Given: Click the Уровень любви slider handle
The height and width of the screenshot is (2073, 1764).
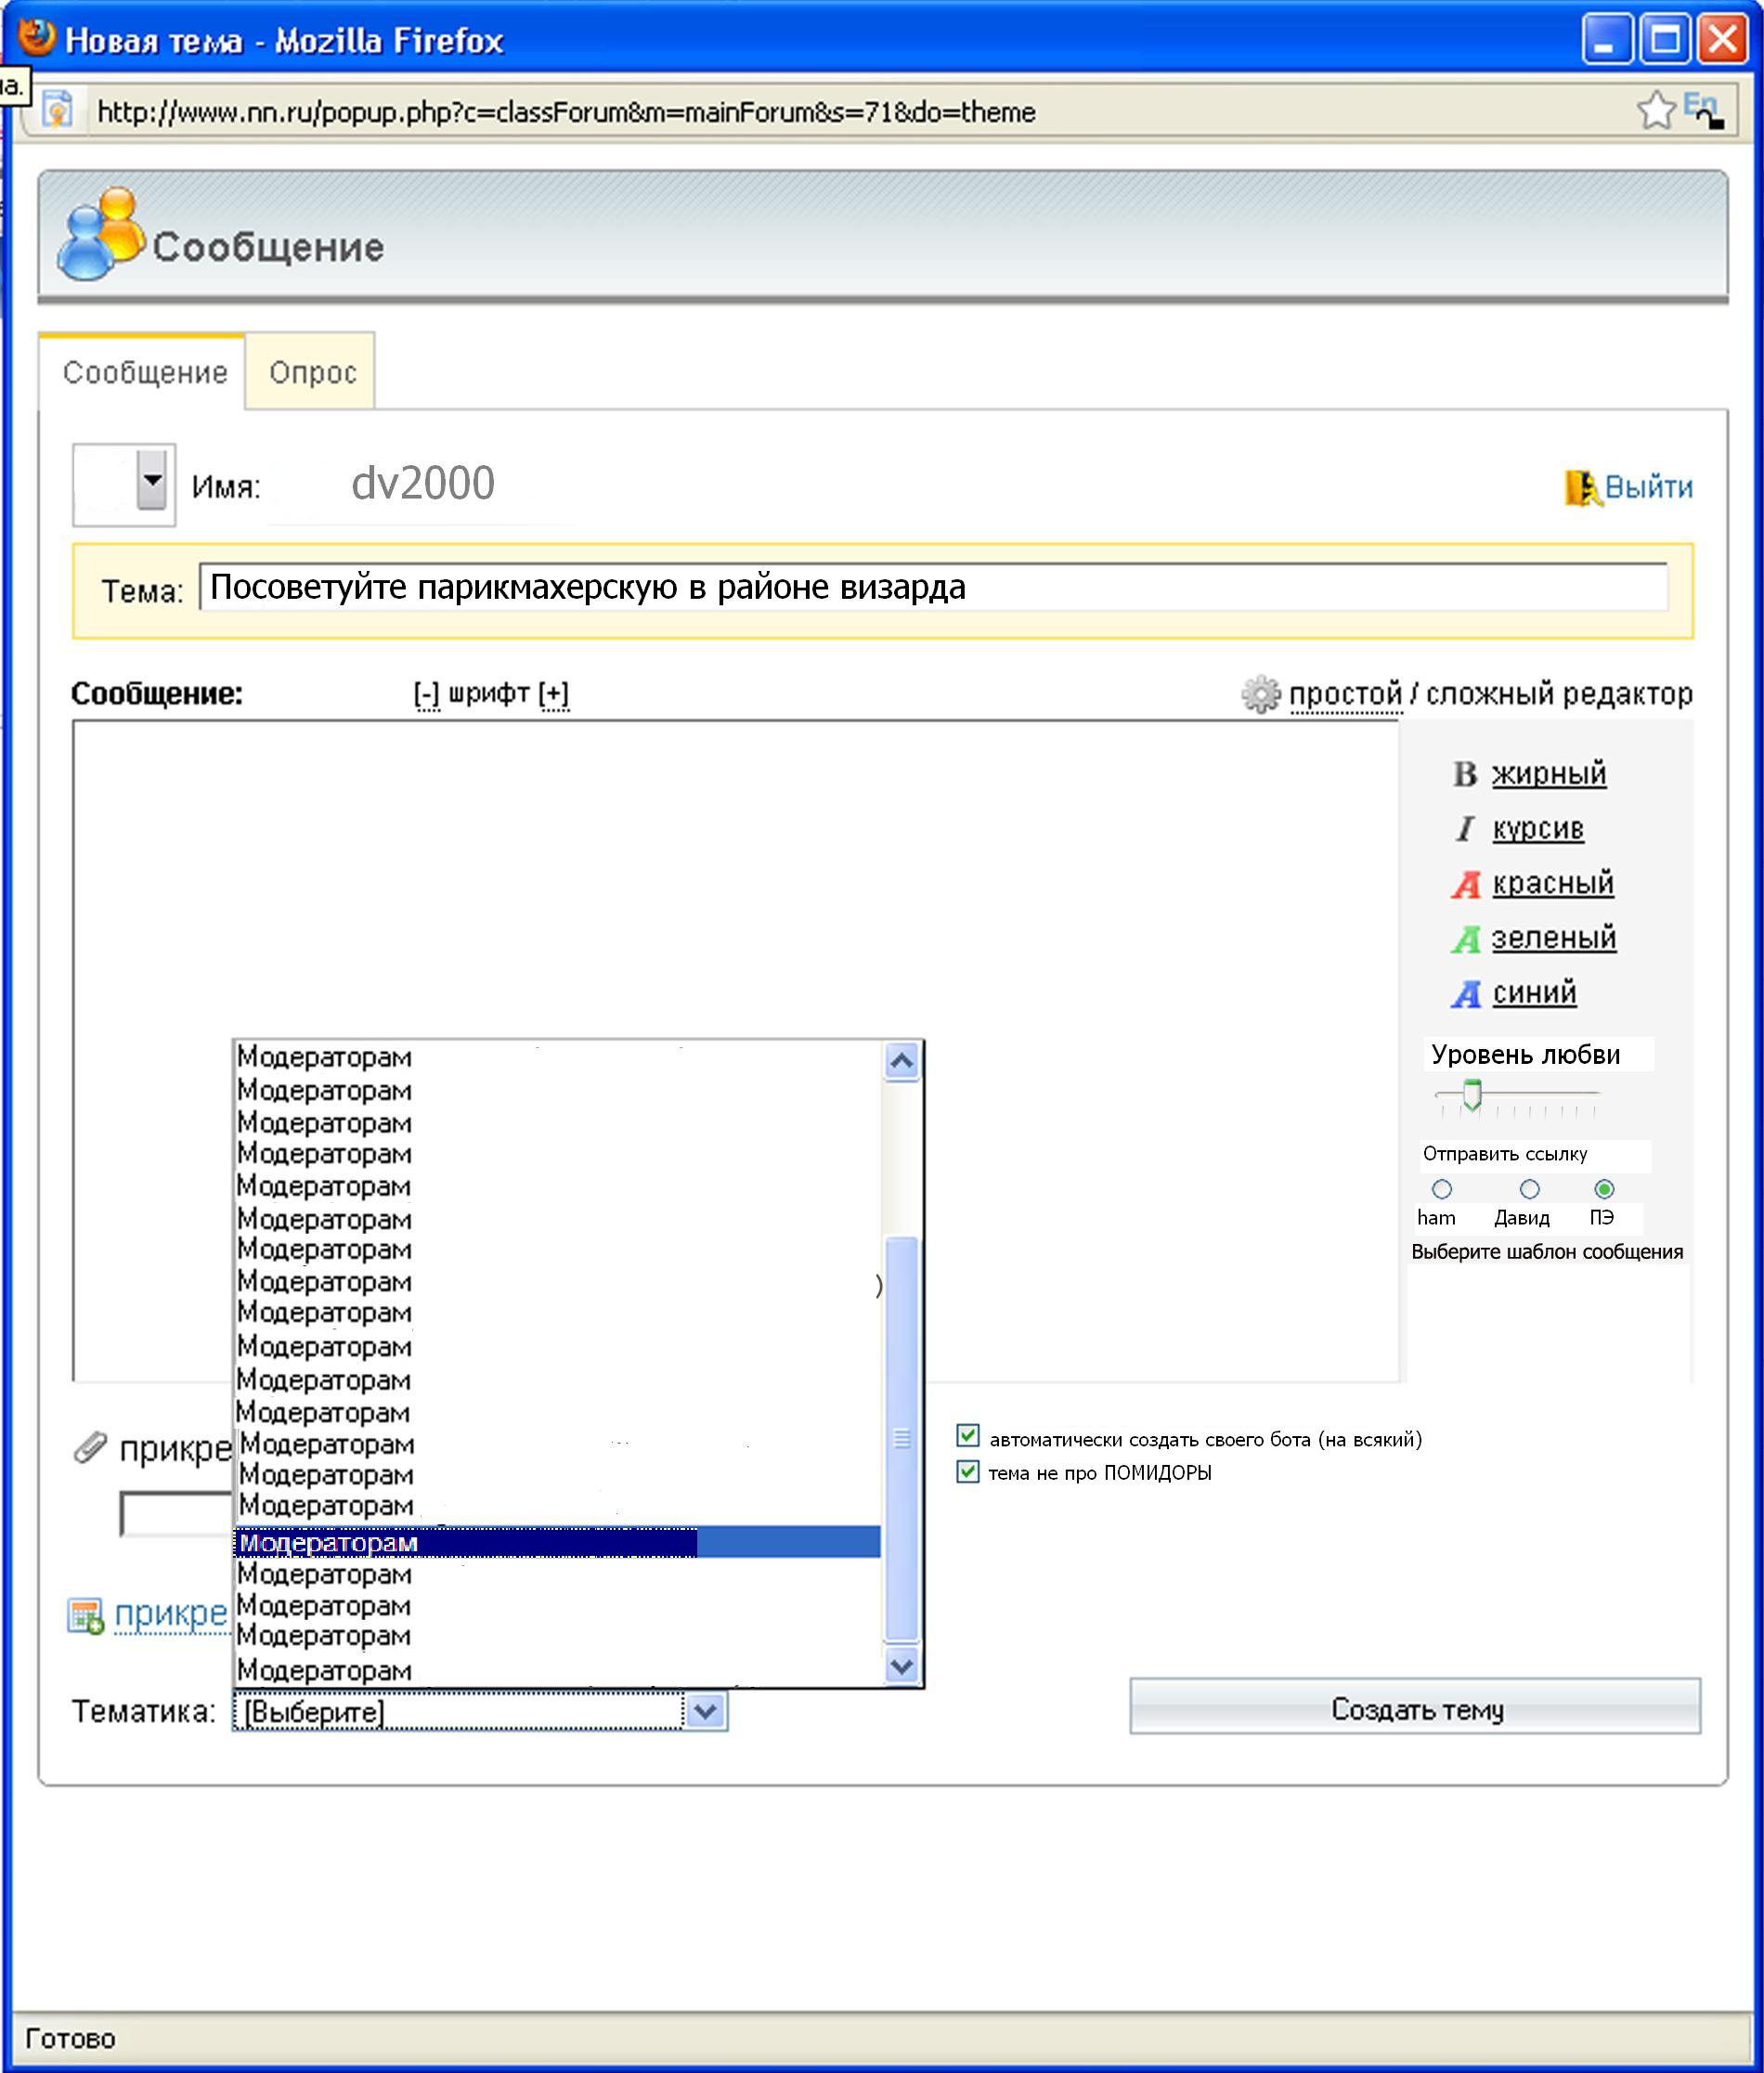Looking at the screenshot, I should tap(1471, 1095).
